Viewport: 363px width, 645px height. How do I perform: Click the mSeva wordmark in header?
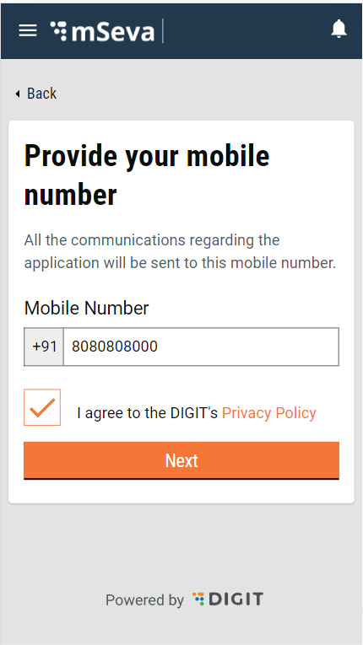tap(112, 31)
